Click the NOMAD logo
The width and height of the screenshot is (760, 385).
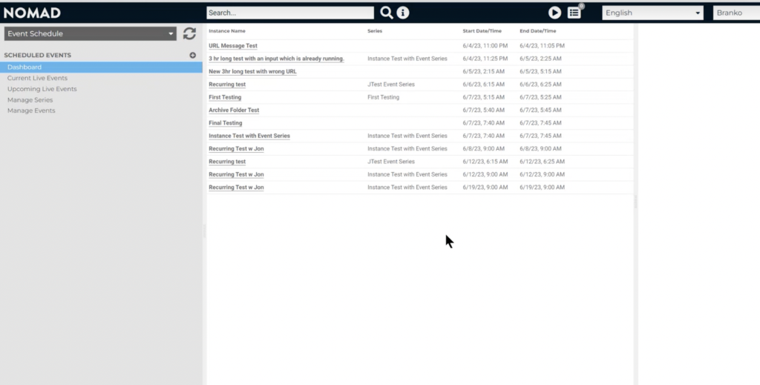tap(32, 13)
